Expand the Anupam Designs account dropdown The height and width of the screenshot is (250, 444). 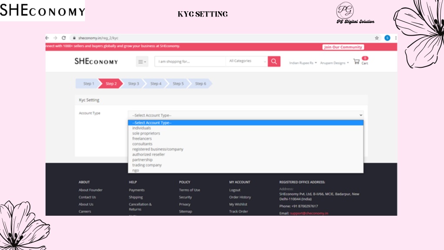[x=334, y=63]
